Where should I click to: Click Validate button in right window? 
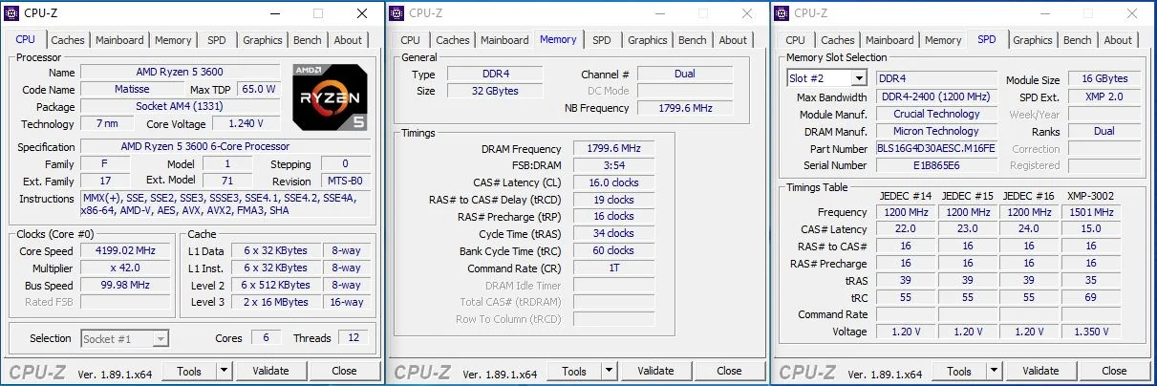1040,371
